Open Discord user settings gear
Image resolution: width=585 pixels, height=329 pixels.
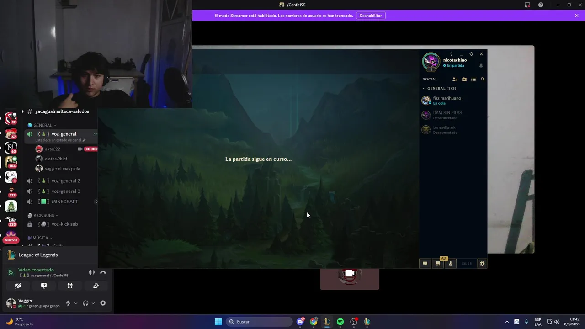(x=103, y=303)
